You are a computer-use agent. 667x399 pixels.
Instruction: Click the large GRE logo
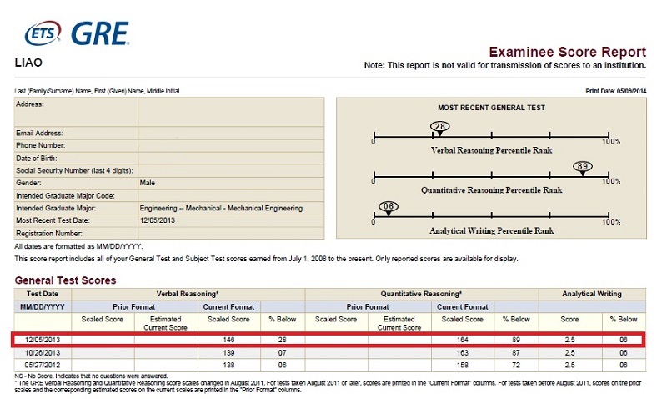coord(100,33)
